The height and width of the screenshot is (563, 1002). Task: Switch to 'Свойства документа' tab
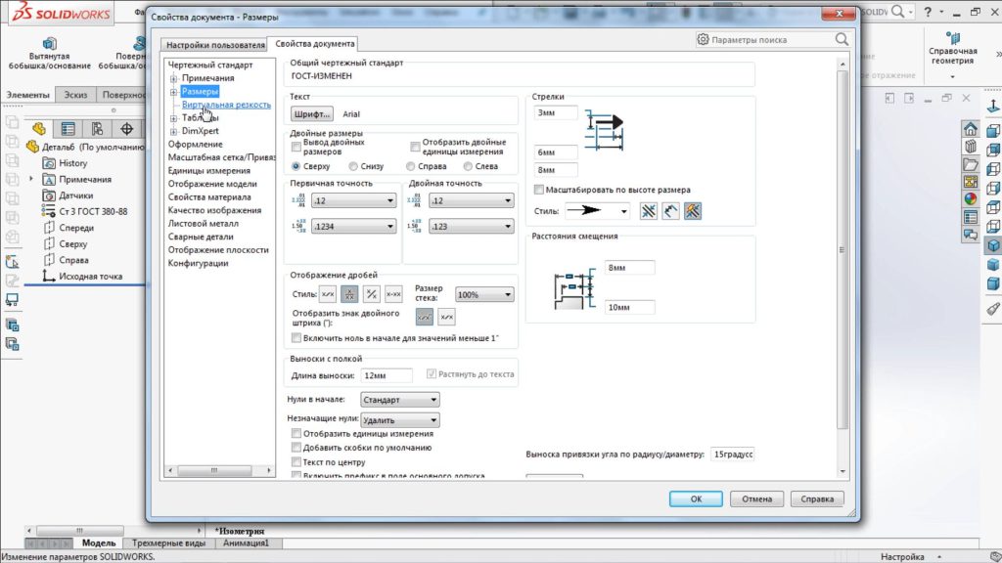point(314,43)
